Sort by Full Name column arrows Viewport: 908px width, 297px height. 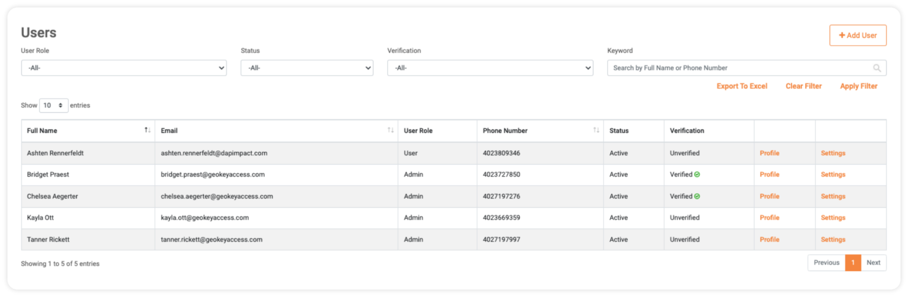pyautogui.click(x=148, y=130)
